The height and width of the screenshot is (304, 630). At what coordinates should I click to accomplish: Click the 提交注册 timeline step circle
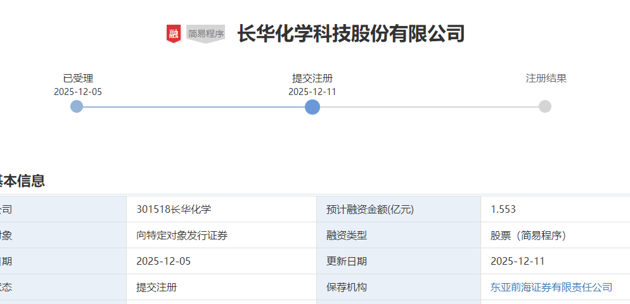(312, 107)
